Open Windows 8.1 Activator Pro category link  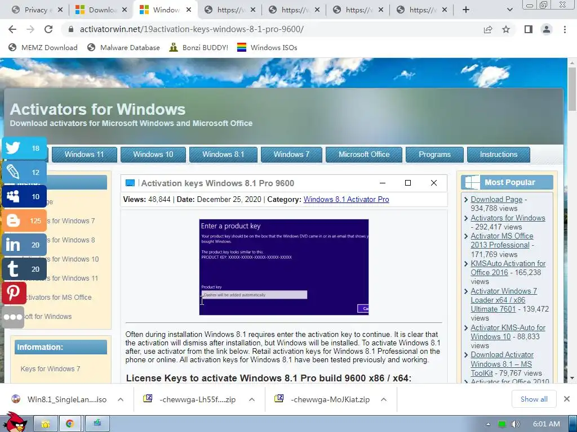346,199
